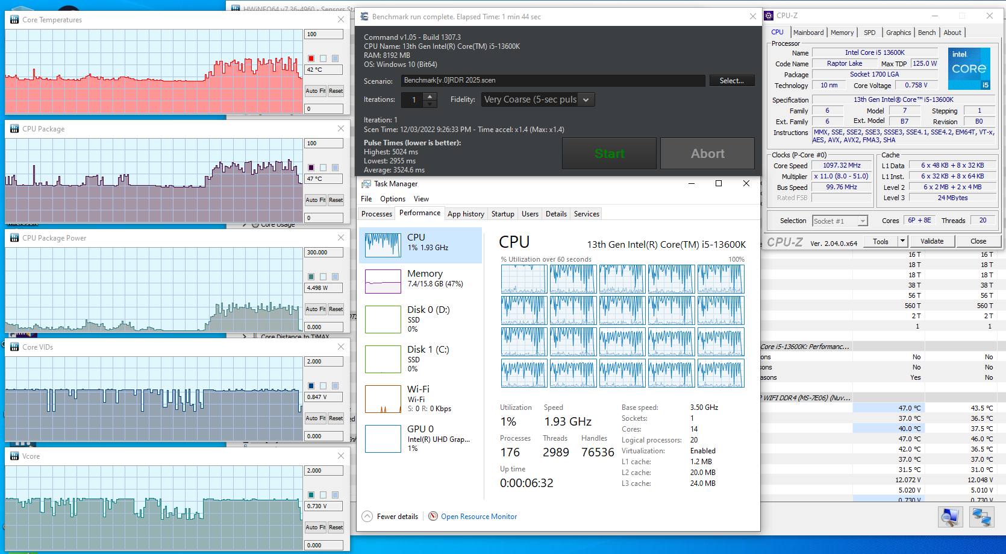The width and height of the screenshot is (1006, 554).
Task: Switch to Details tab in Task Manager
Action: [x=556, y=214]
